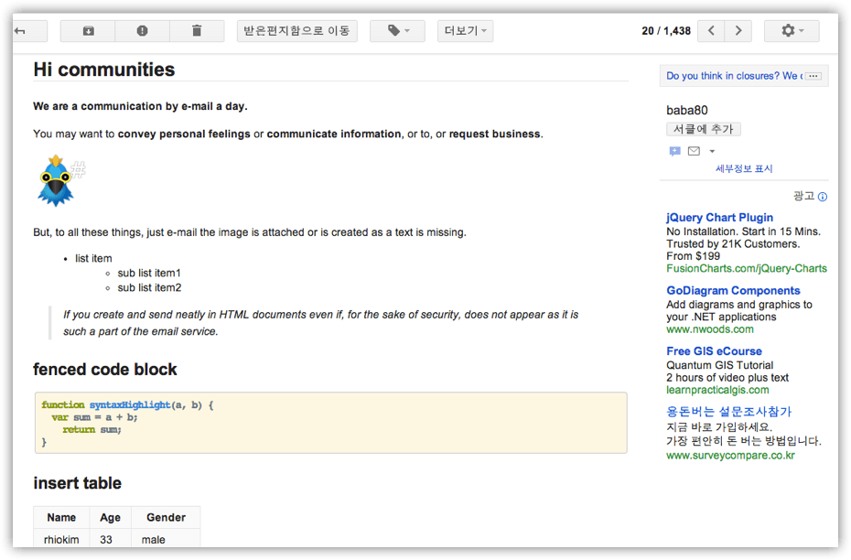This screenshot has width=851, height=560.
Task: Open the GoDiagram Components ad link
Action: [x=733, y=291]
